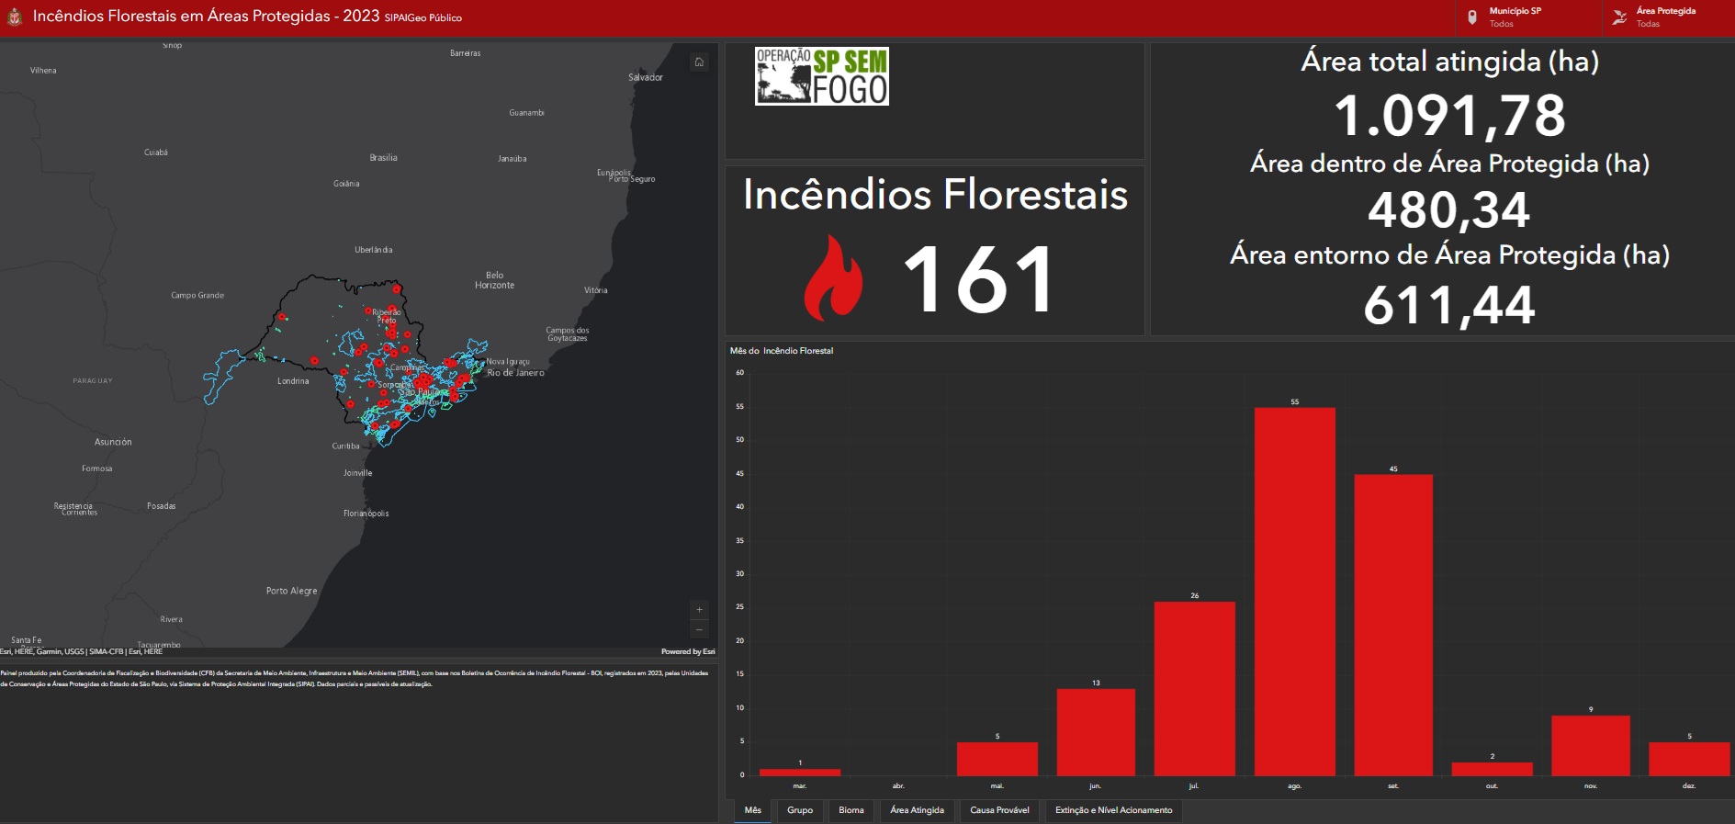Switch to Extinção e Nível Acionamento tab
The image size is (1735, 824).
point(1113,810)
